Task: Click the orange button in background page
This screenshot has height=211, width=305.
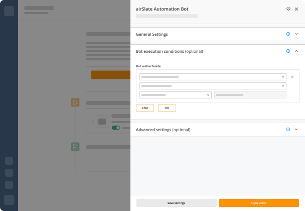Action: click(110, 75)
